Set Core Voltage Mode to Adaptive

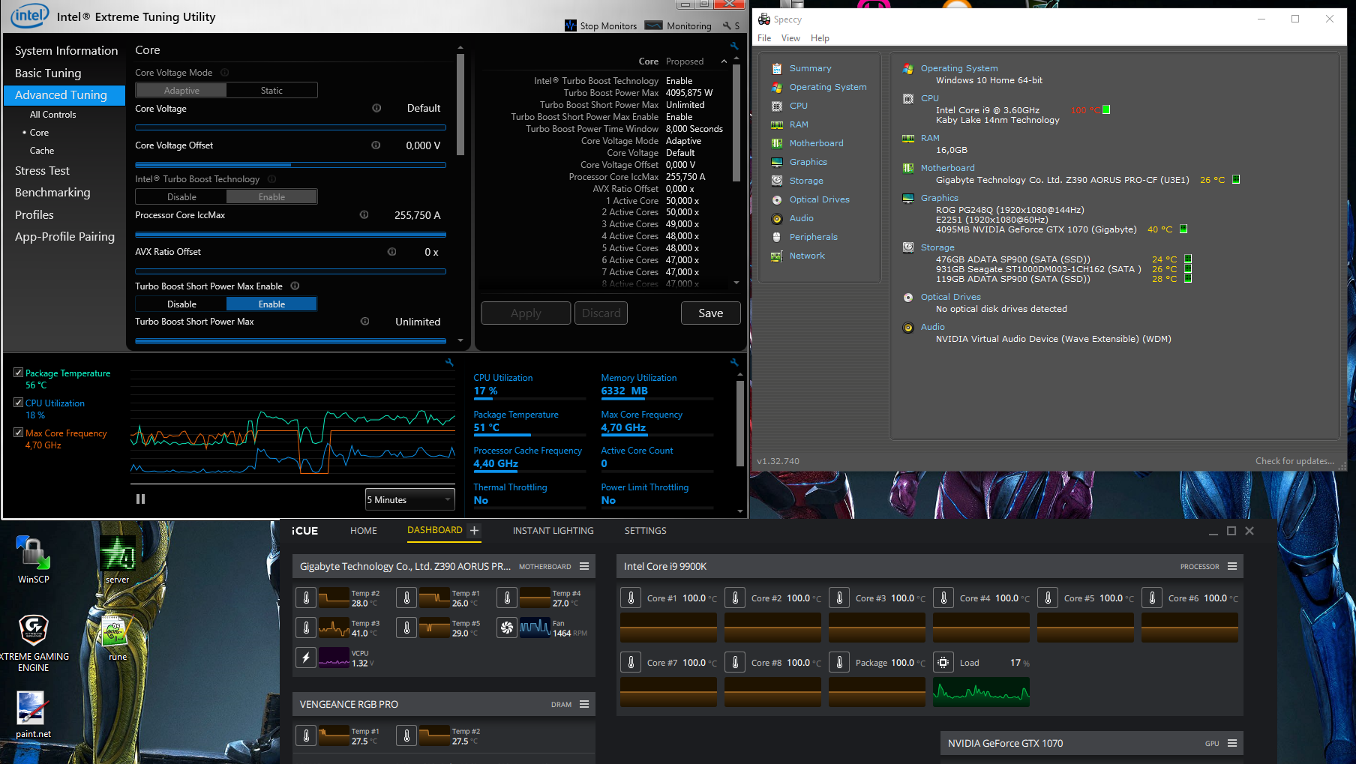(x=181, y=90)
